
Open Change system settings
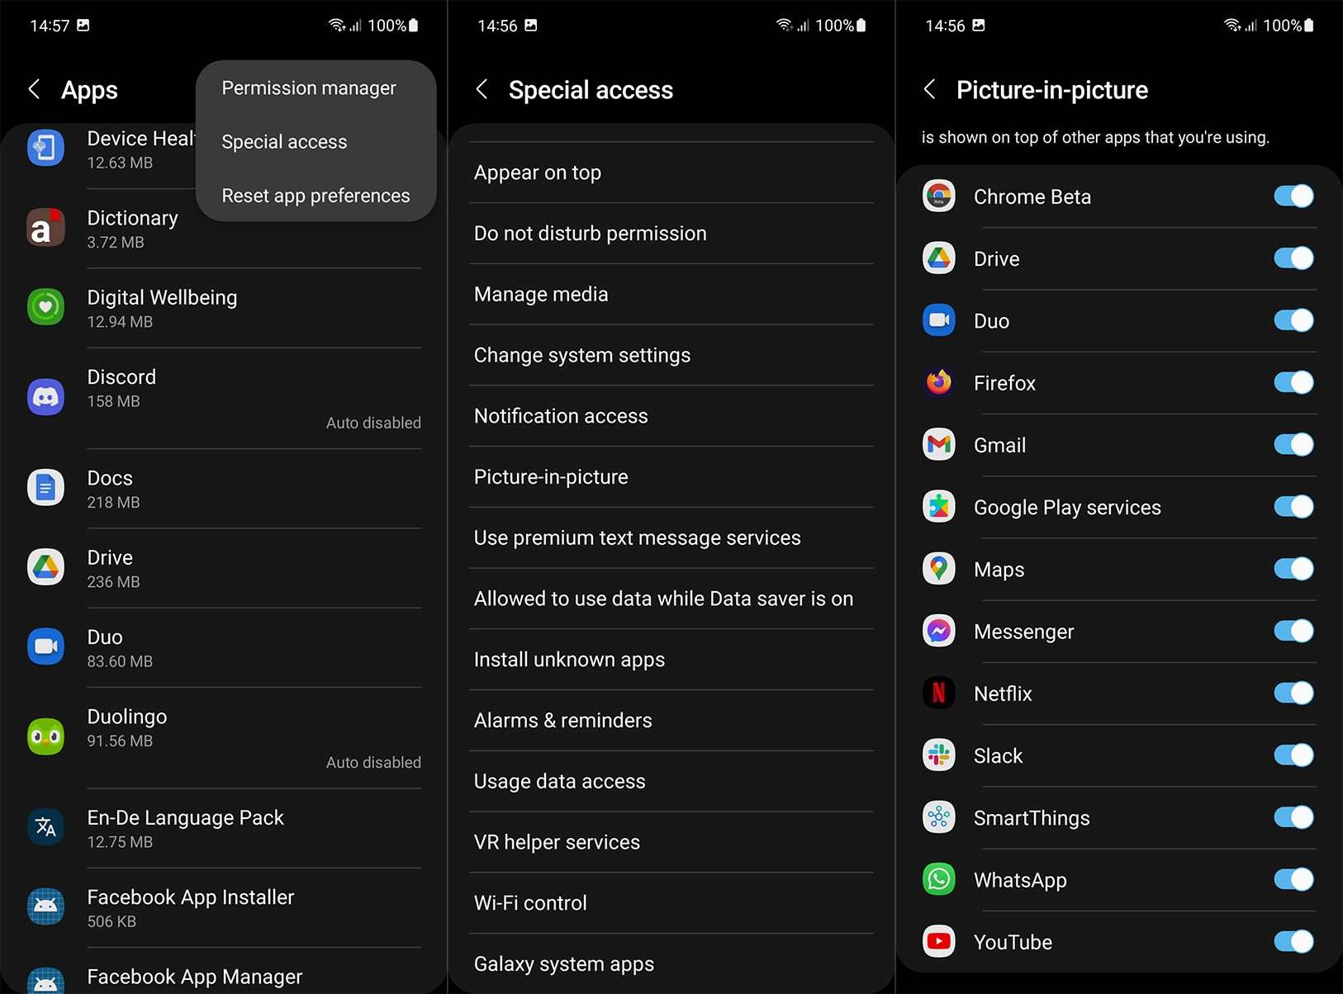coord(671,355)
